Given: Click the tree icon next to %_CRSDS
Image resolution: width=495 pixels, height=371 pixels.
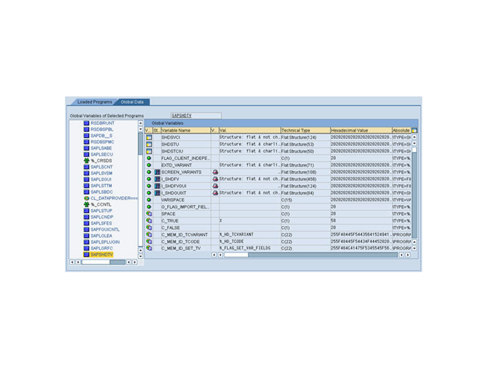Looking at the screenshot, I should (x=87, y=161).
